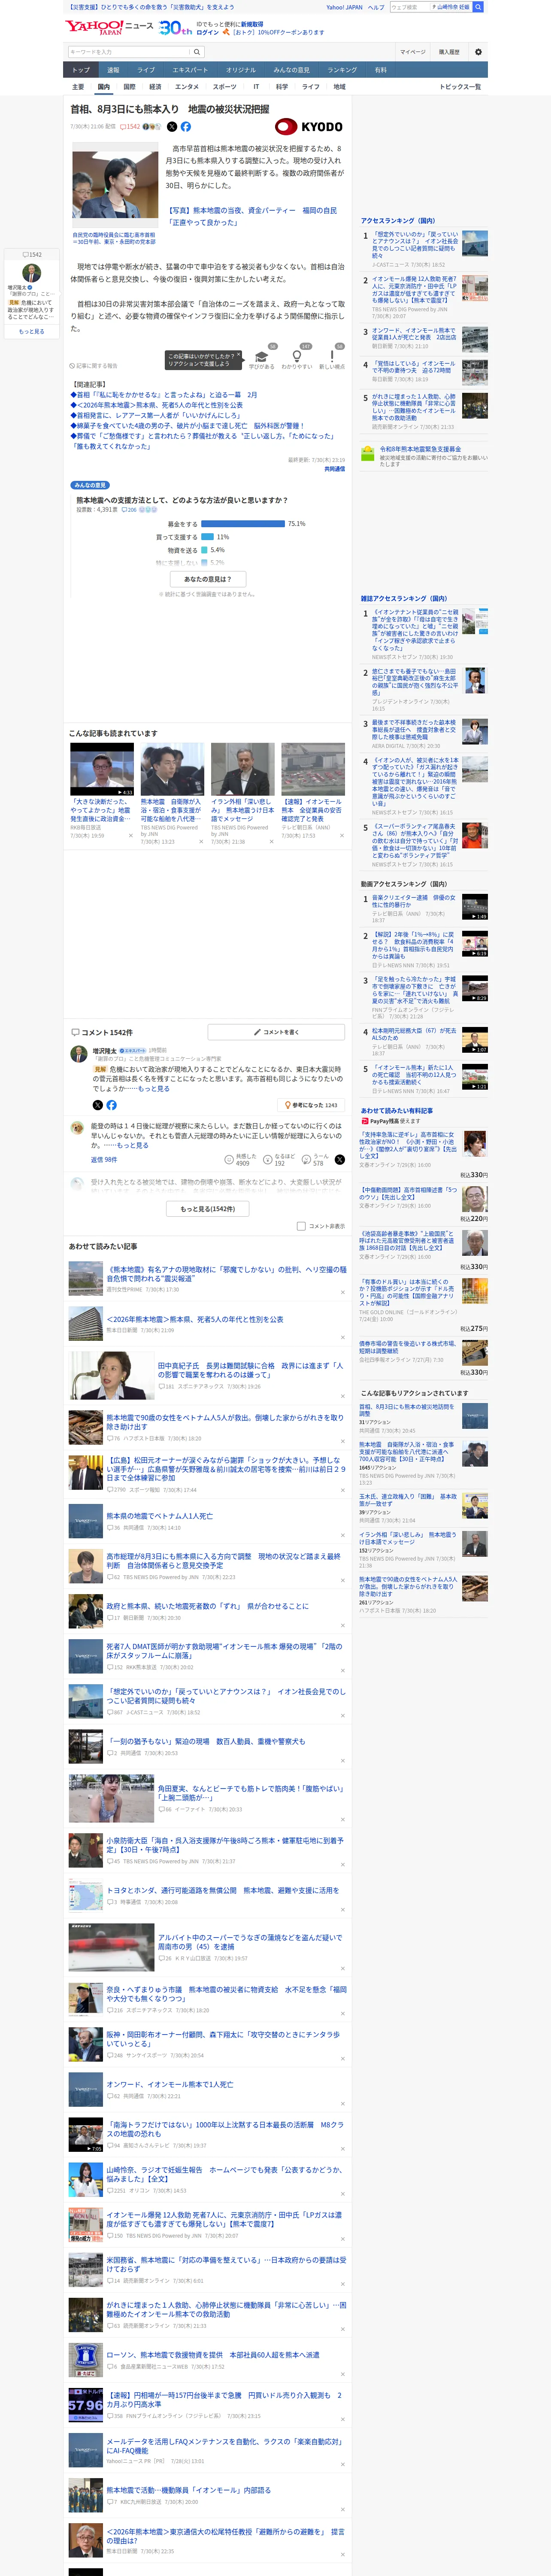The width and height of the screenshot is (551, 2576).
Task: Click the 記事に関する報告 report icon link
Action: coord(93,366)
